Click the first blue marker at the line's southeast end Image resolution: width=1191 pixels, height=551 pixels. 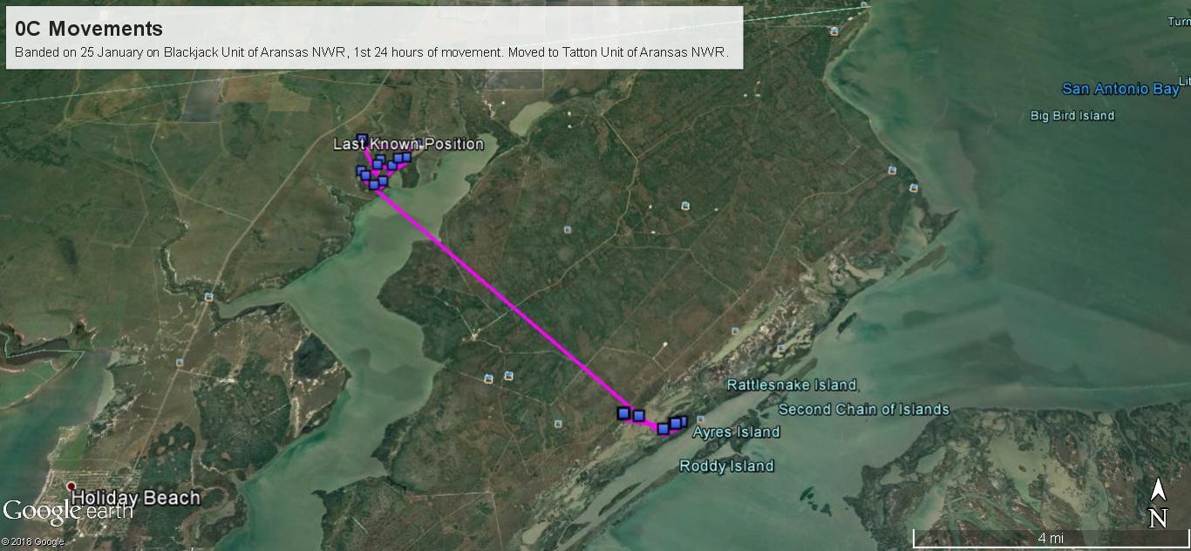click(623, 412)
